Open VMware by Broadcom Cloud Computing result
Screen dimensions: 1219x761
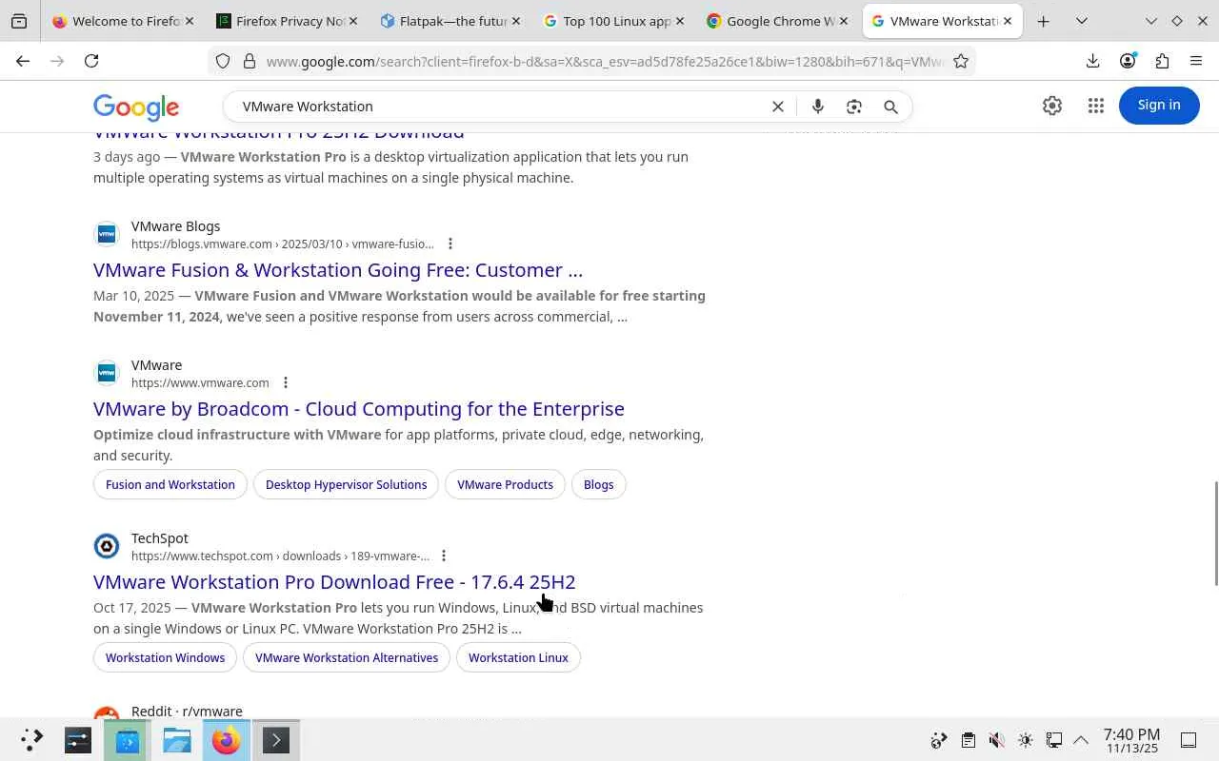click(359, 409)
